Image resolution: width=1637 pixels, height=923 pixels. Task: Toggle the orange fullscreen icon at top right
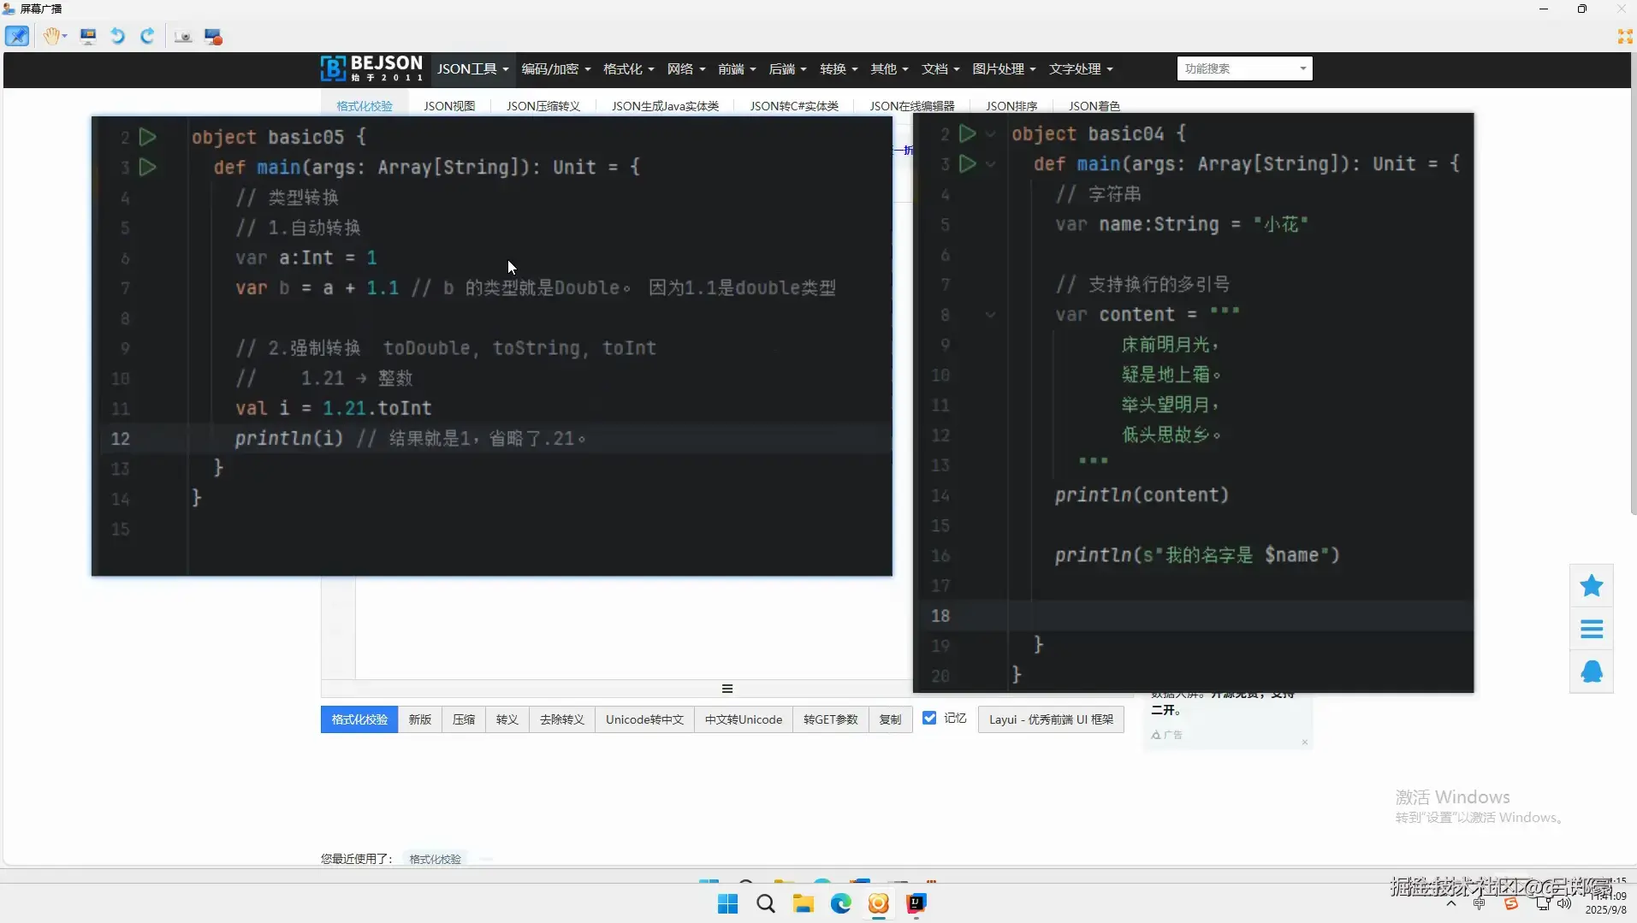click(x=1624, y=36)
